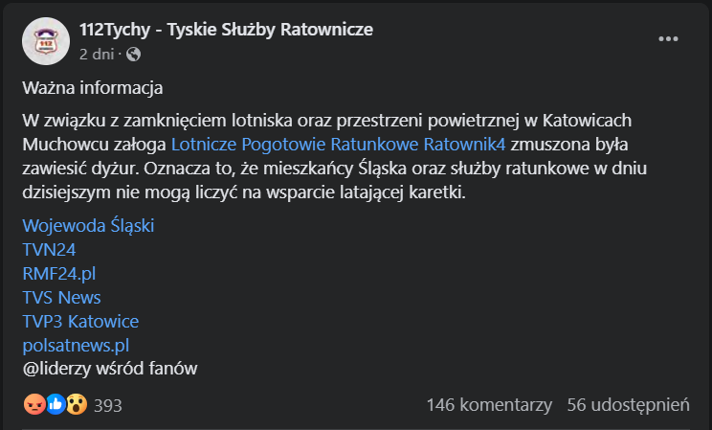Click the thumbs-up like reaction icon

click(56, 404)
